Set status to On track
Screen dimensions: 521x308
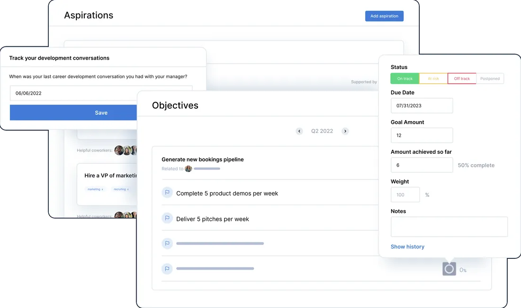point(404,78)
